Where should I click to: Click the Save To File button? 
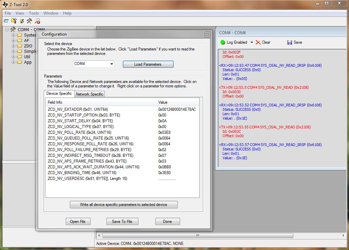point(122,221)
